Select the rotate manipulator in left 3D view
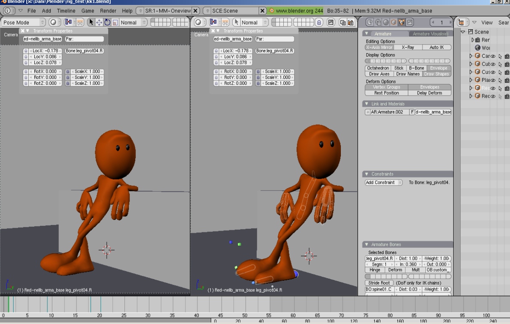Image resolution: width=510 pixels, height=324 pixels. click(107, 22)
